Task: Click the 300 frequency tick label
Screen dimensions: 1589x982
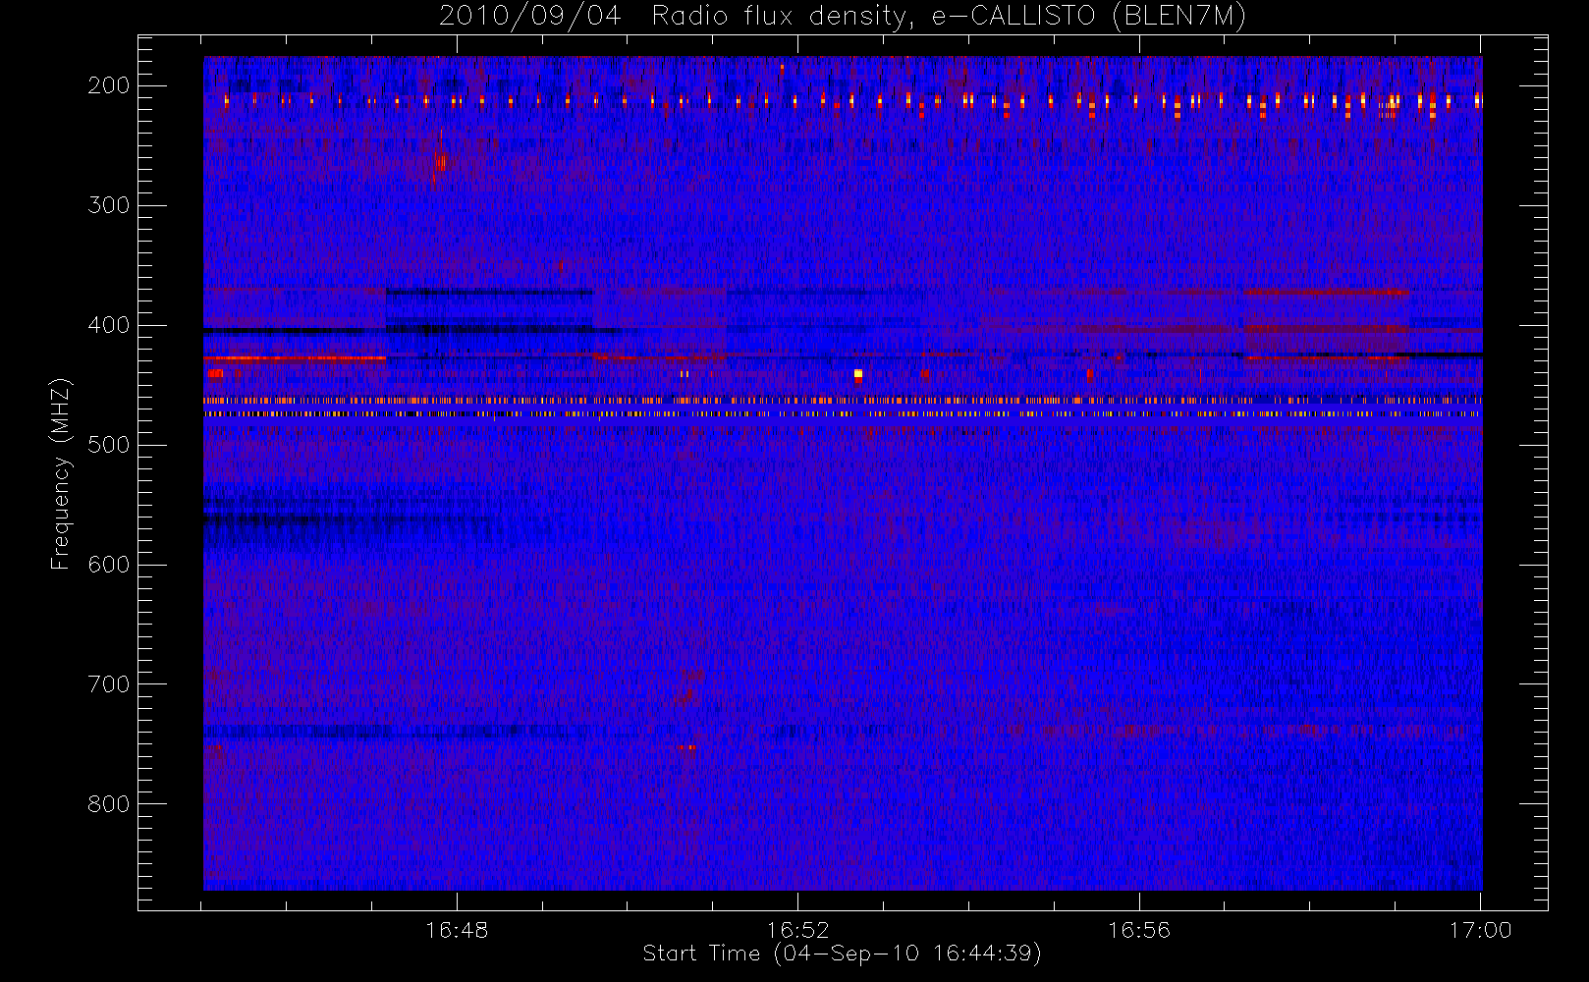Action: [109, 205]
